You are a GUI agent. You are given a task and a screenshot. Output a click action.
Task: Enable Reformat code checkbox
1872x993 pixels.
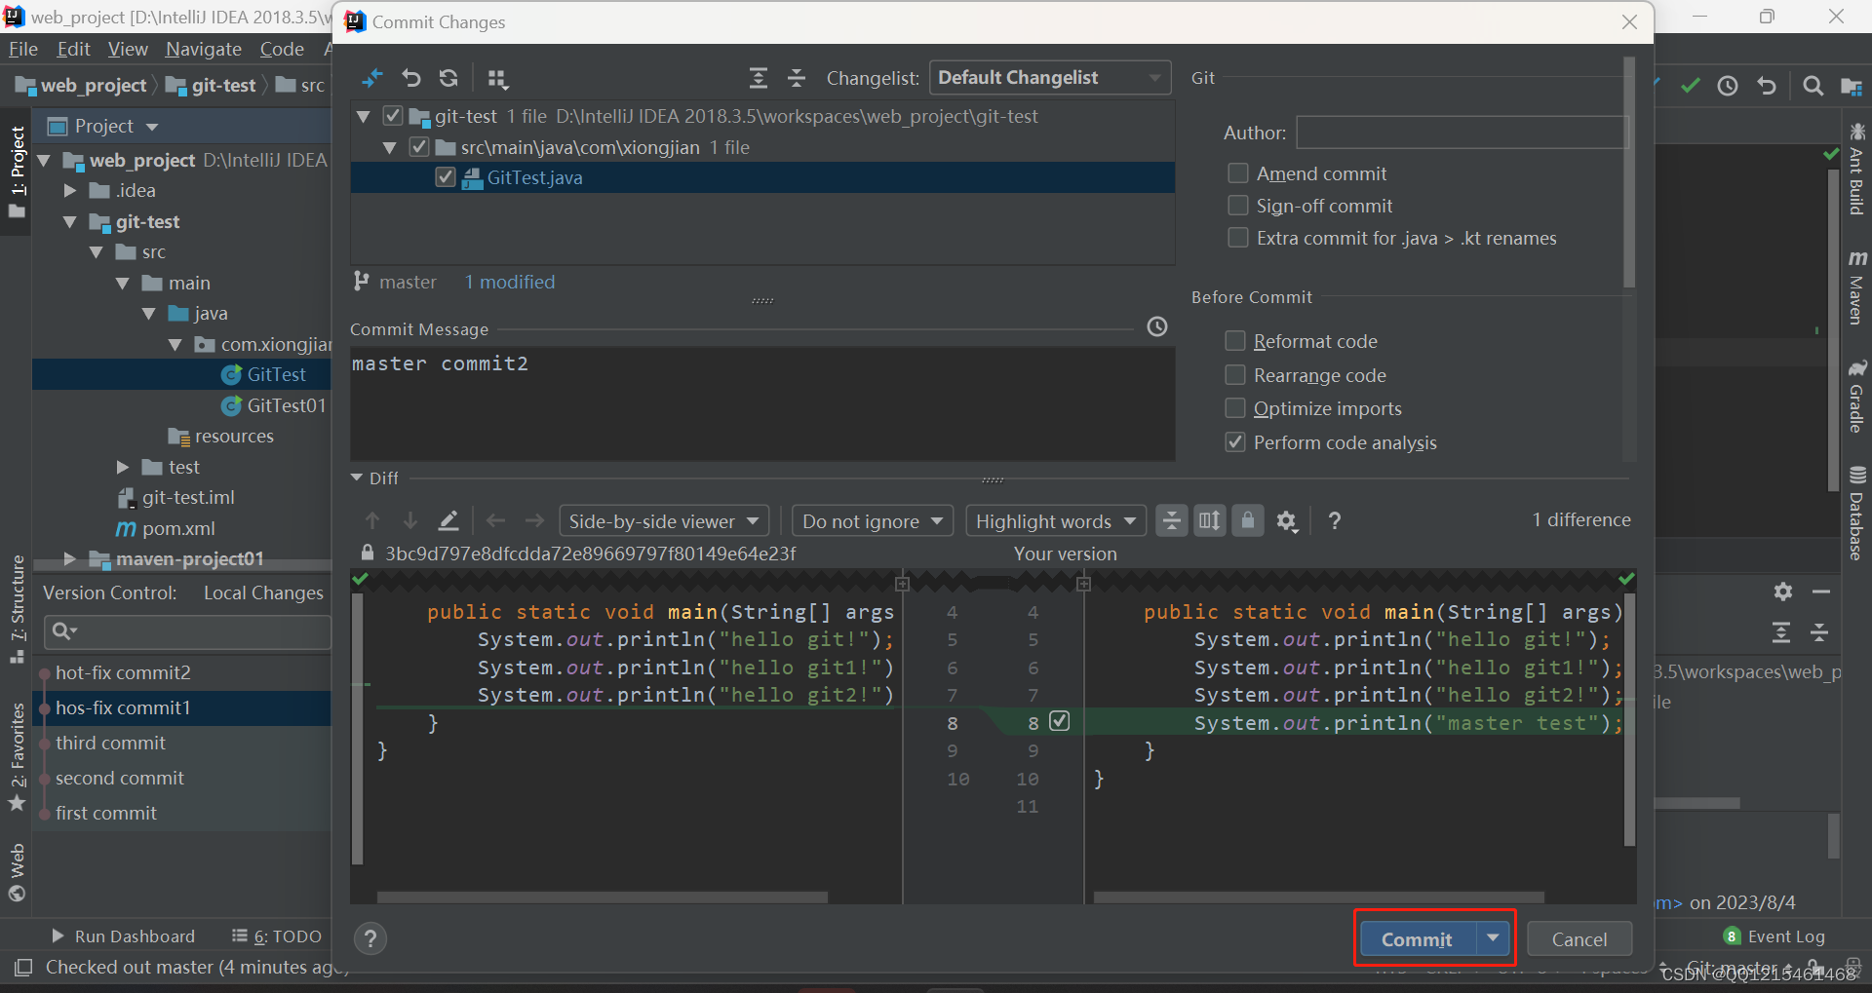(x=1235, y=341)
